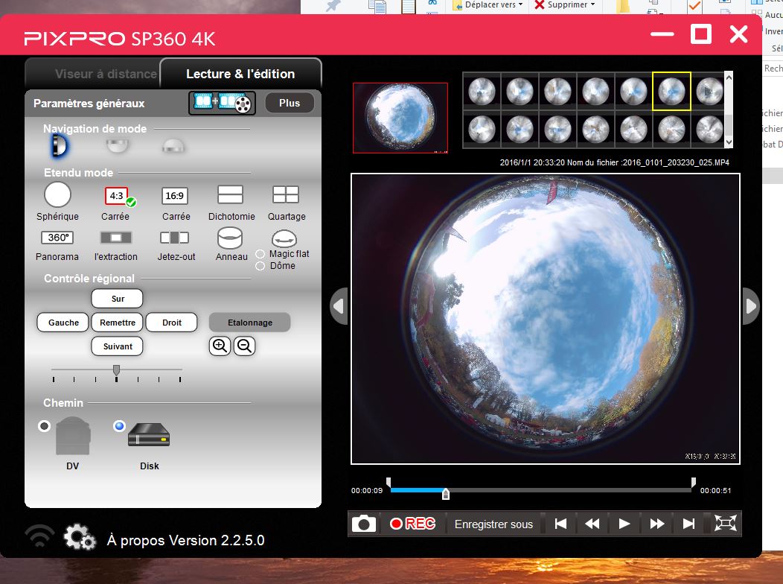The width and height of the screenshot is (783, 584).
Task: Show the next view with right arrow
Action: coord(750,305)
